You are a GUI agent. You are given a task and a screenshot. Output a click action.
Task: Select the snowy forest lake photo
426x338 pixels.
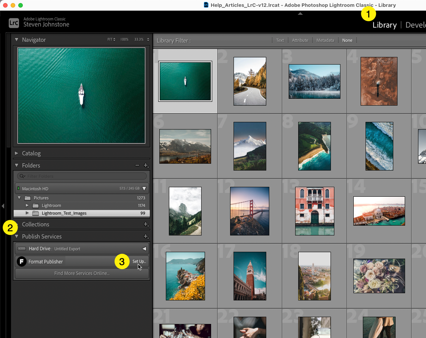tap(314, 81)
